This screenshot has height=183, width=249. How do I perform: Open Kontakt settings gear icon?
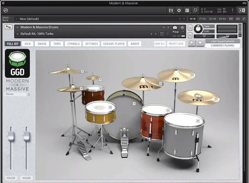pyautogui.click(x=179, y=11)
